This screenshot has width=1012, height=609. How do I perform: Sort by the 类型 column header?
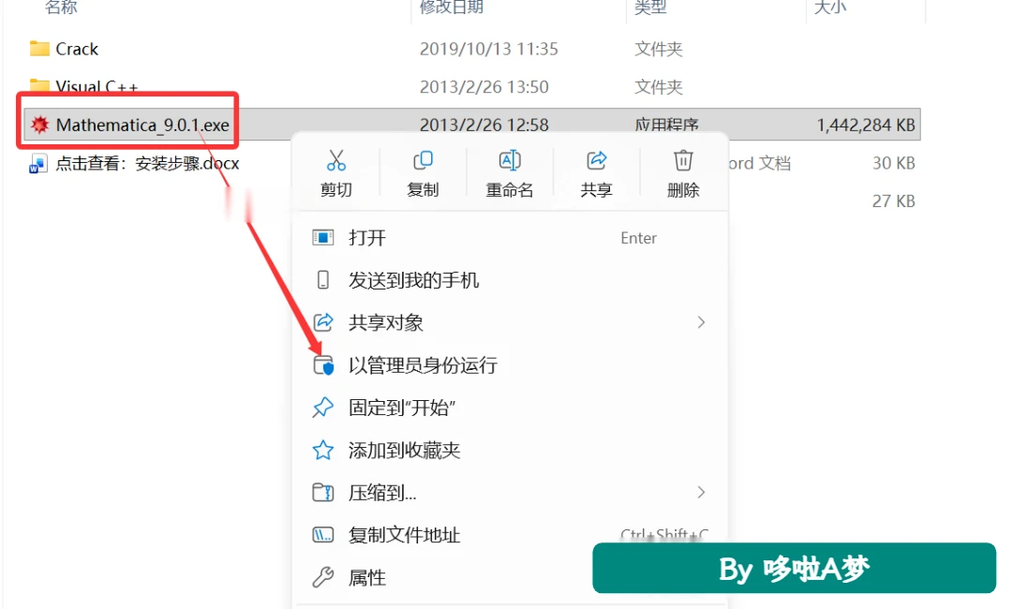click(x=650, y=7)
